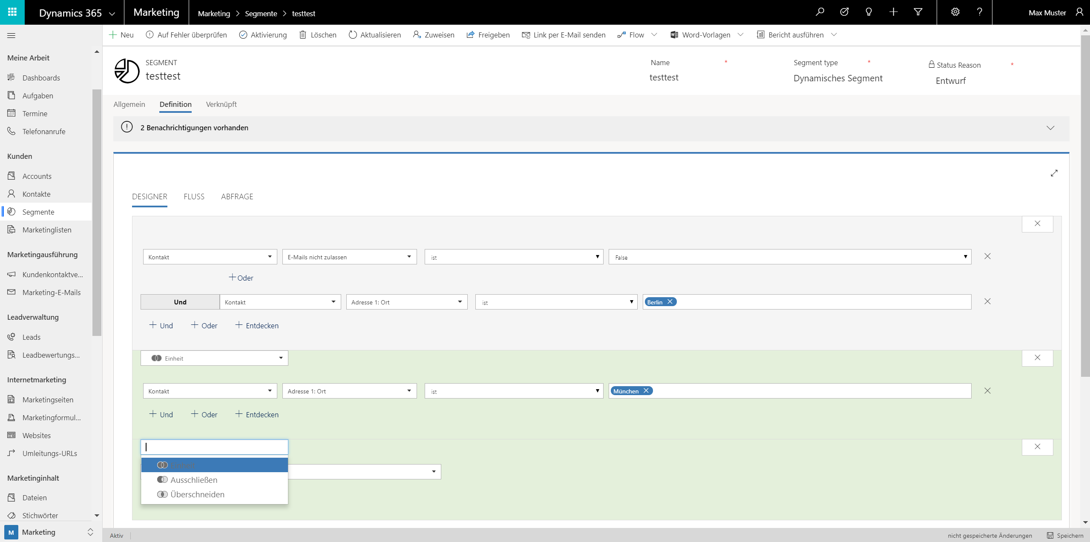Open the Marketing area switcher at bottom
The image size is (1090, 542).
pyautogui.click(x=49, y=532)
